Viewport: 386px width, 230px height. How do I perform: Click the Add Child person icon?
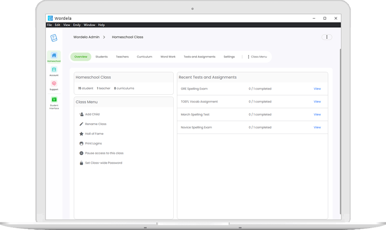pos(81,114)
